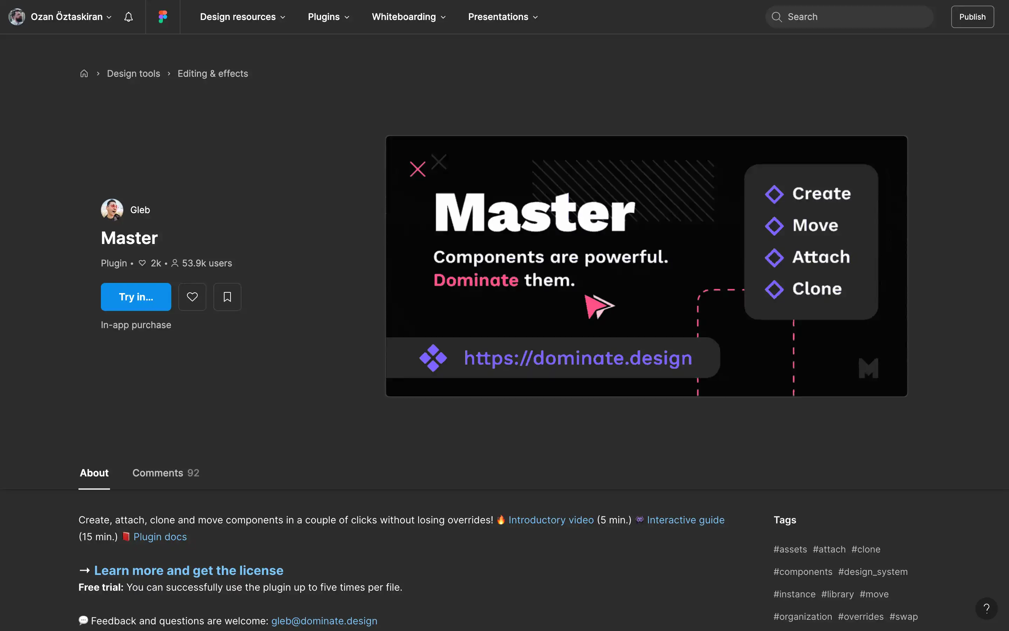Click the Figma logo icon
This screenshot has height=631, width=1009.
[x=163, y=17]
